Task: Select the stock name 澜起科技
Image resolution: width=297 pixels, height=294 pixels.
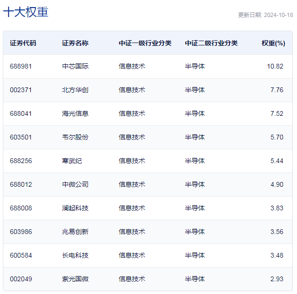Action: coord(75,208)
